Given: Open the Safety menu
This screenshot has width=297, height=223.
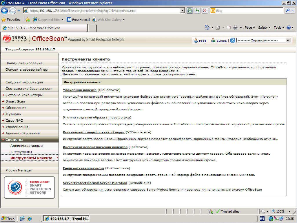Looking at the screenshot, I should [264, 28].
